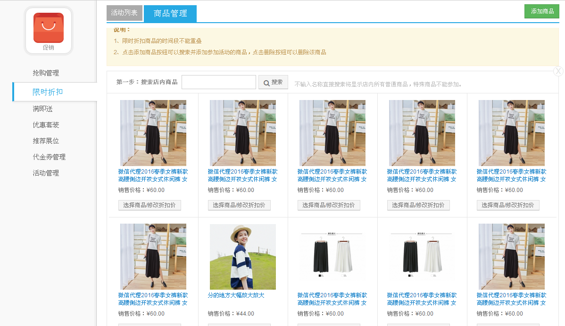Open second-row fifth product title link

pyautogui.click(x=512, y=299)
